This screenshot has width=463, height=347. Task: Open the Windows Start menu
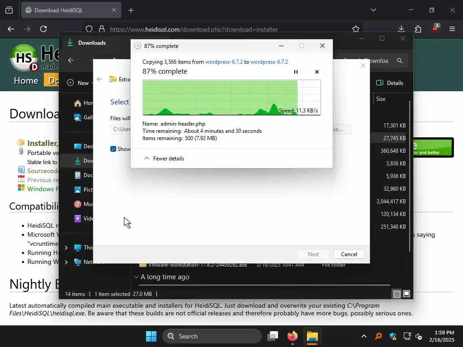(151, 336)
